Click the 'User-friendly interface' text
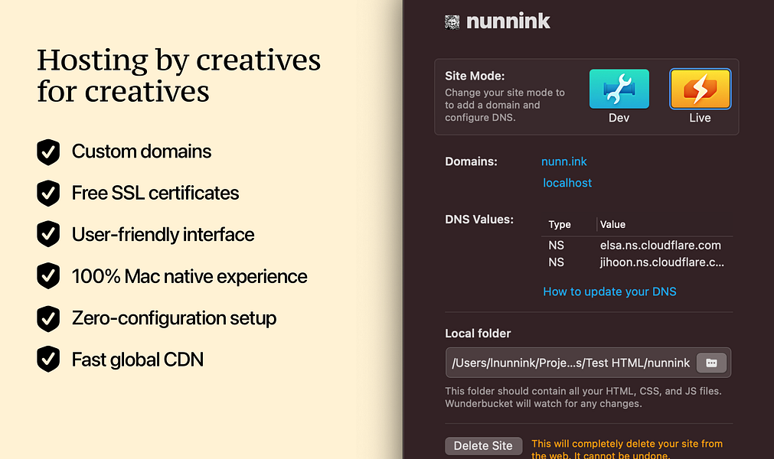The image size is (774, 459). pos(163,235)
